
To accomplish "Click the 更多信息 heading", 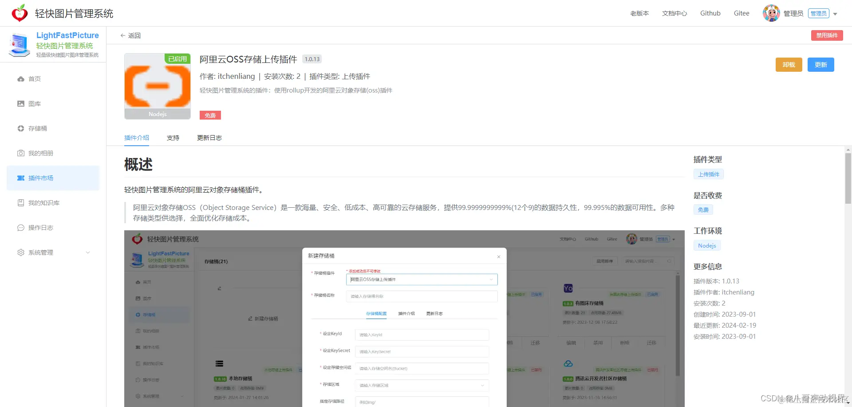I will tap(708, 267).
